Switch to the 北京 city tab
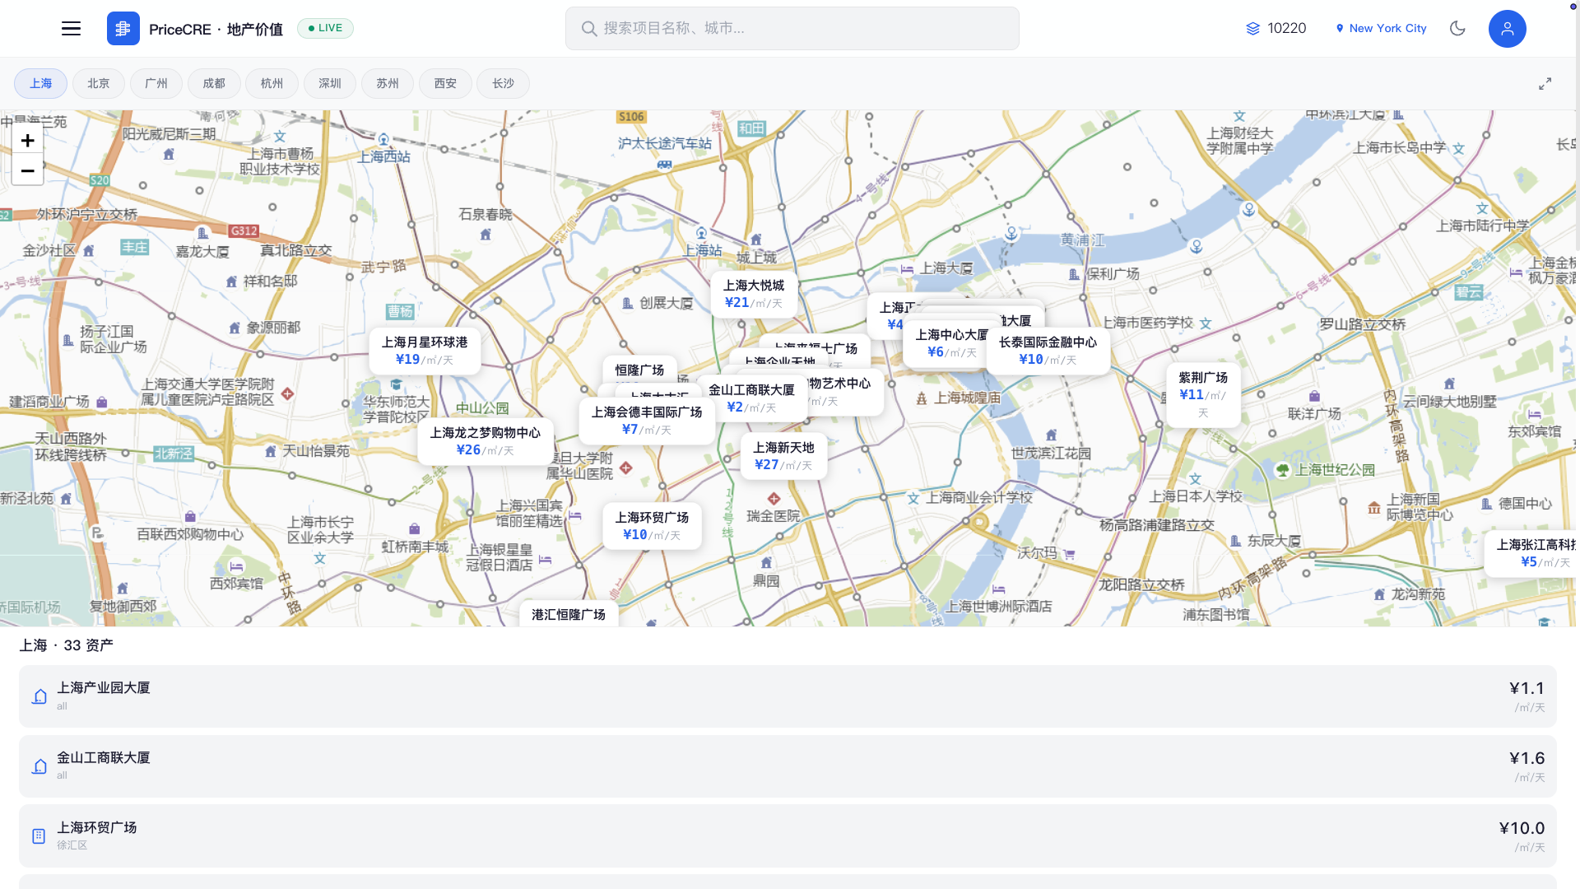The image size is (1580, 889). pos(99,84)
